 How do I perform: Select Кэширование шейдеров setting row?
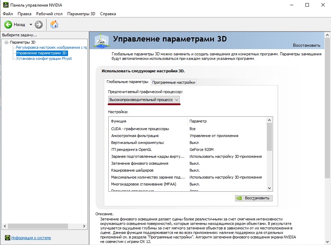coord(187,170)
